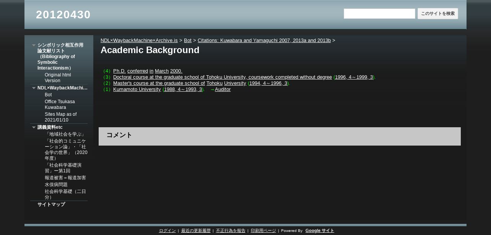Open NDL×WaybackMachi... sidebar item
Viewport: 491px width, 235px height.
pos(62,88)
